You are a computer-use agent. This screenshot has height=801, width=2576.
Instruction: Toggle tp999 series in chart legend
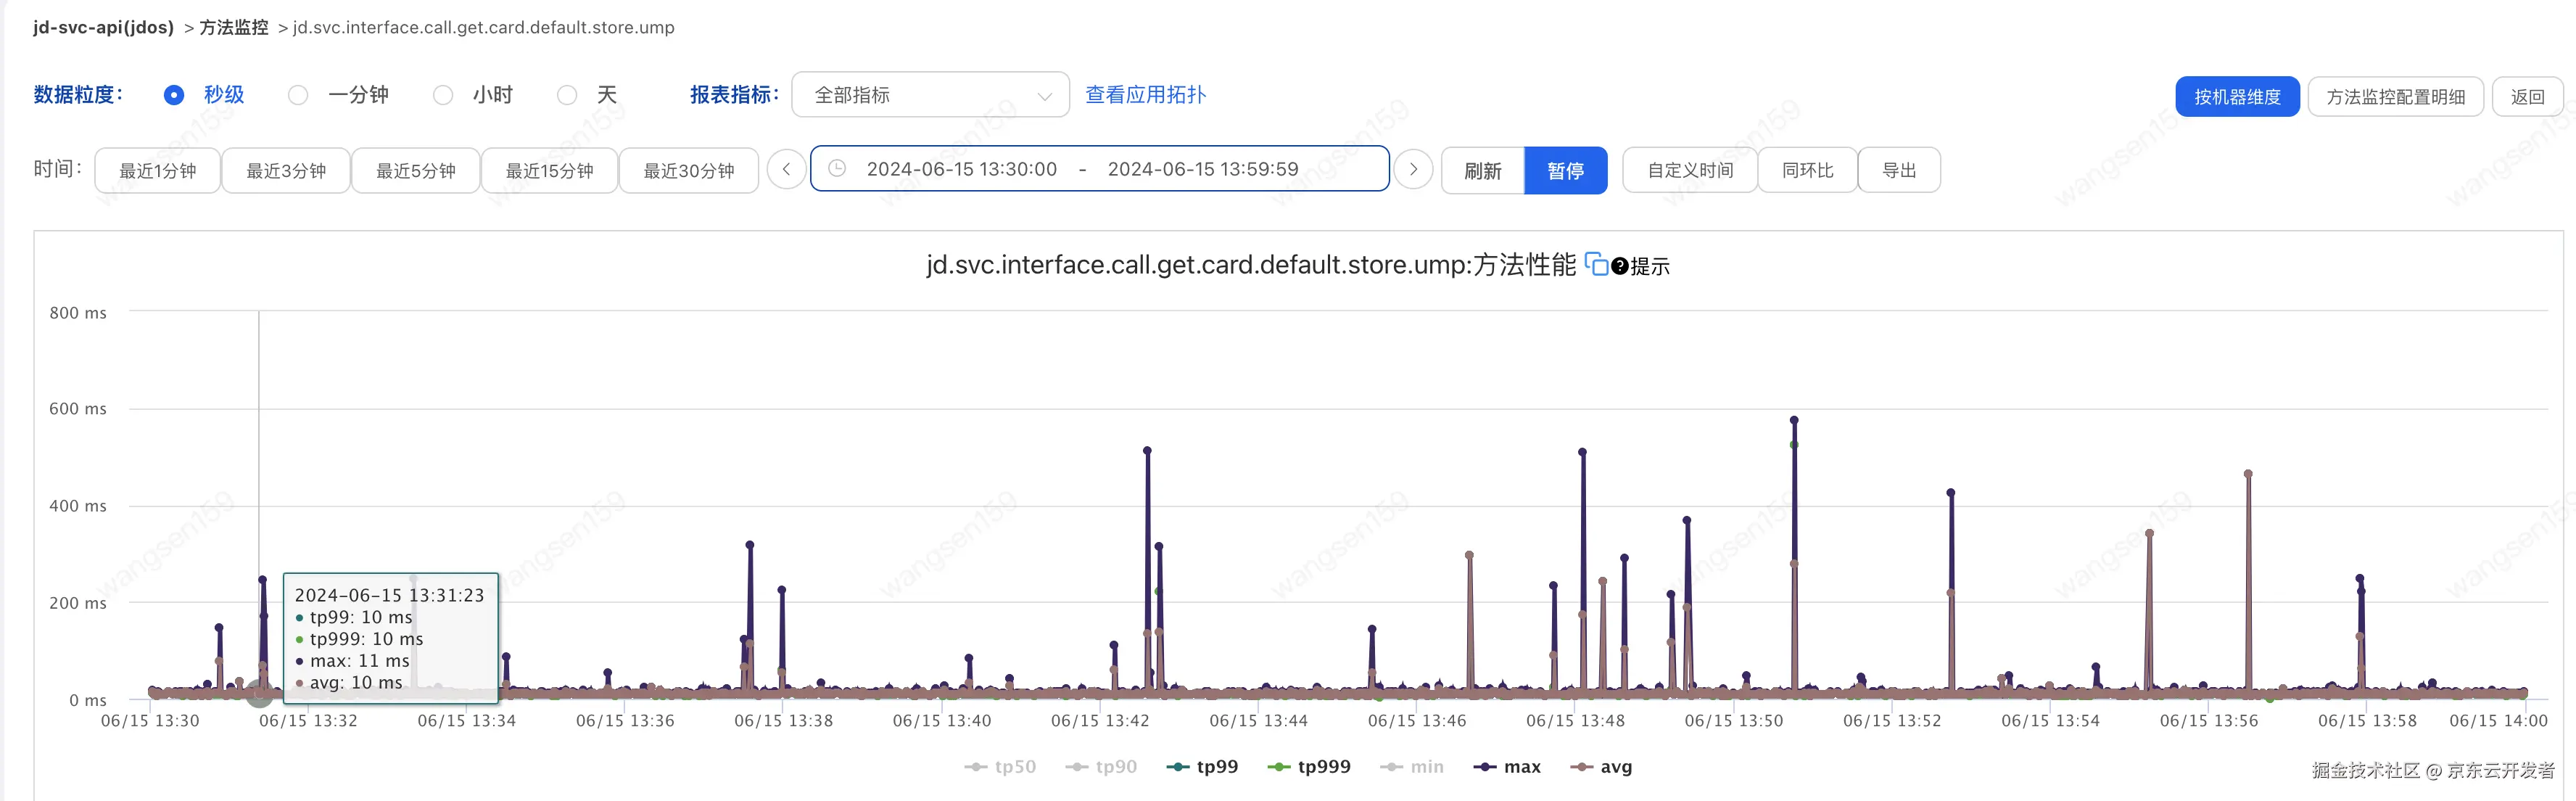pos(1309,767)
